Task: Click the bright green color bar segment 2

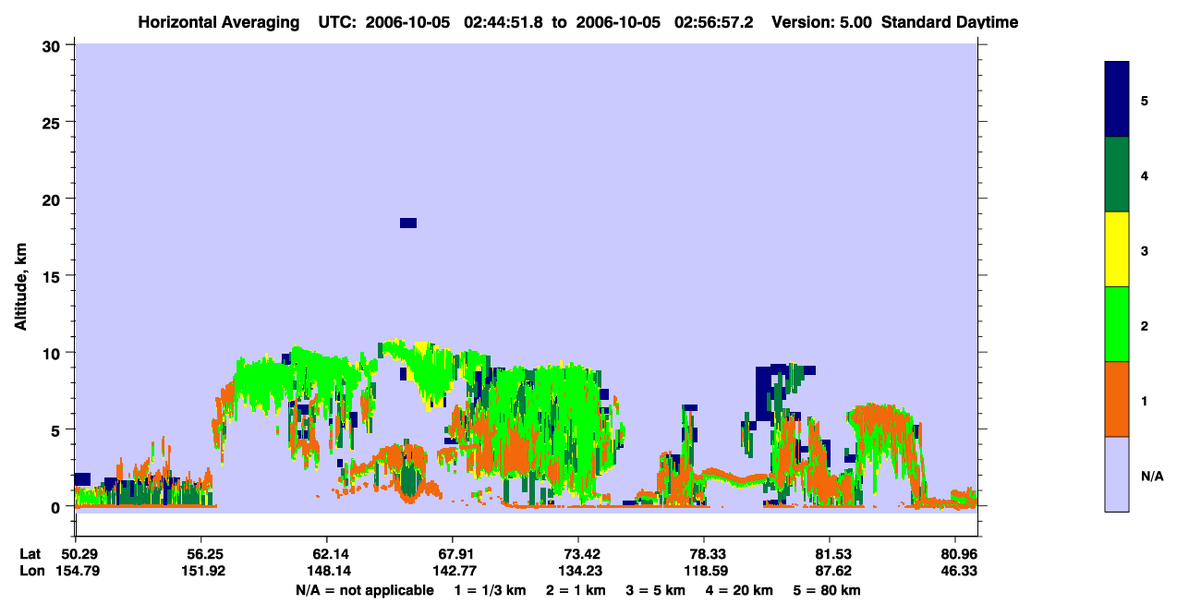Action: pos(1116,324)
